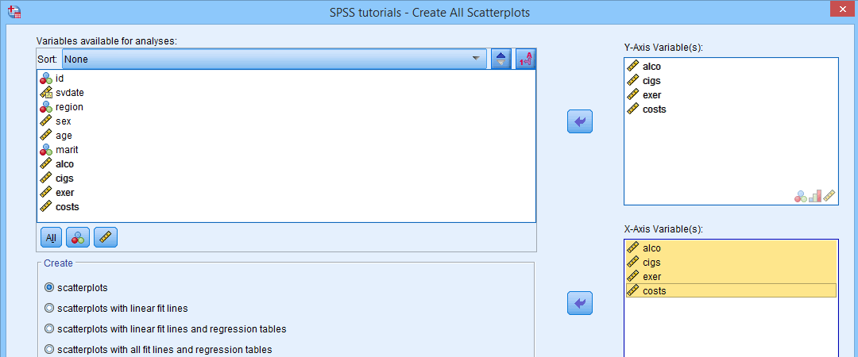Select cigs in Y-Axis Variable(s) list
This screenshot has width=858, height=357.
pos(731,80)
